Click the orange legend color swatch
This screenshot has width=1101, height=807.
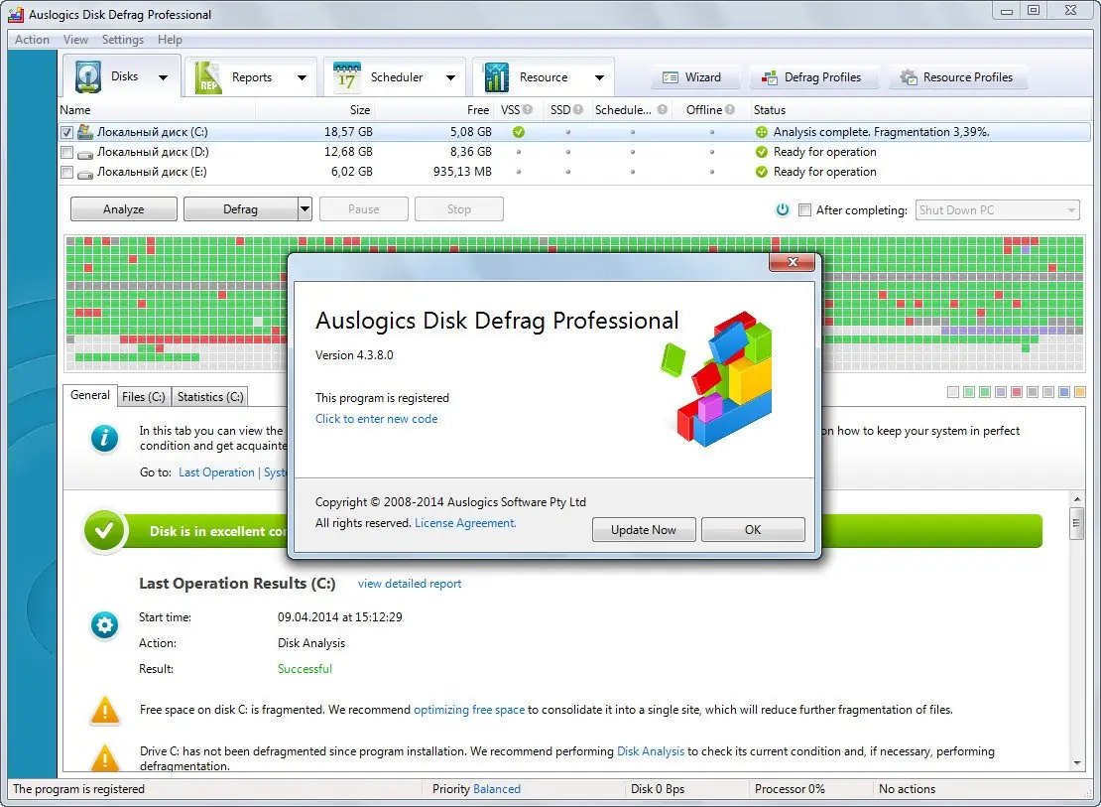[x=1080, y=392]
